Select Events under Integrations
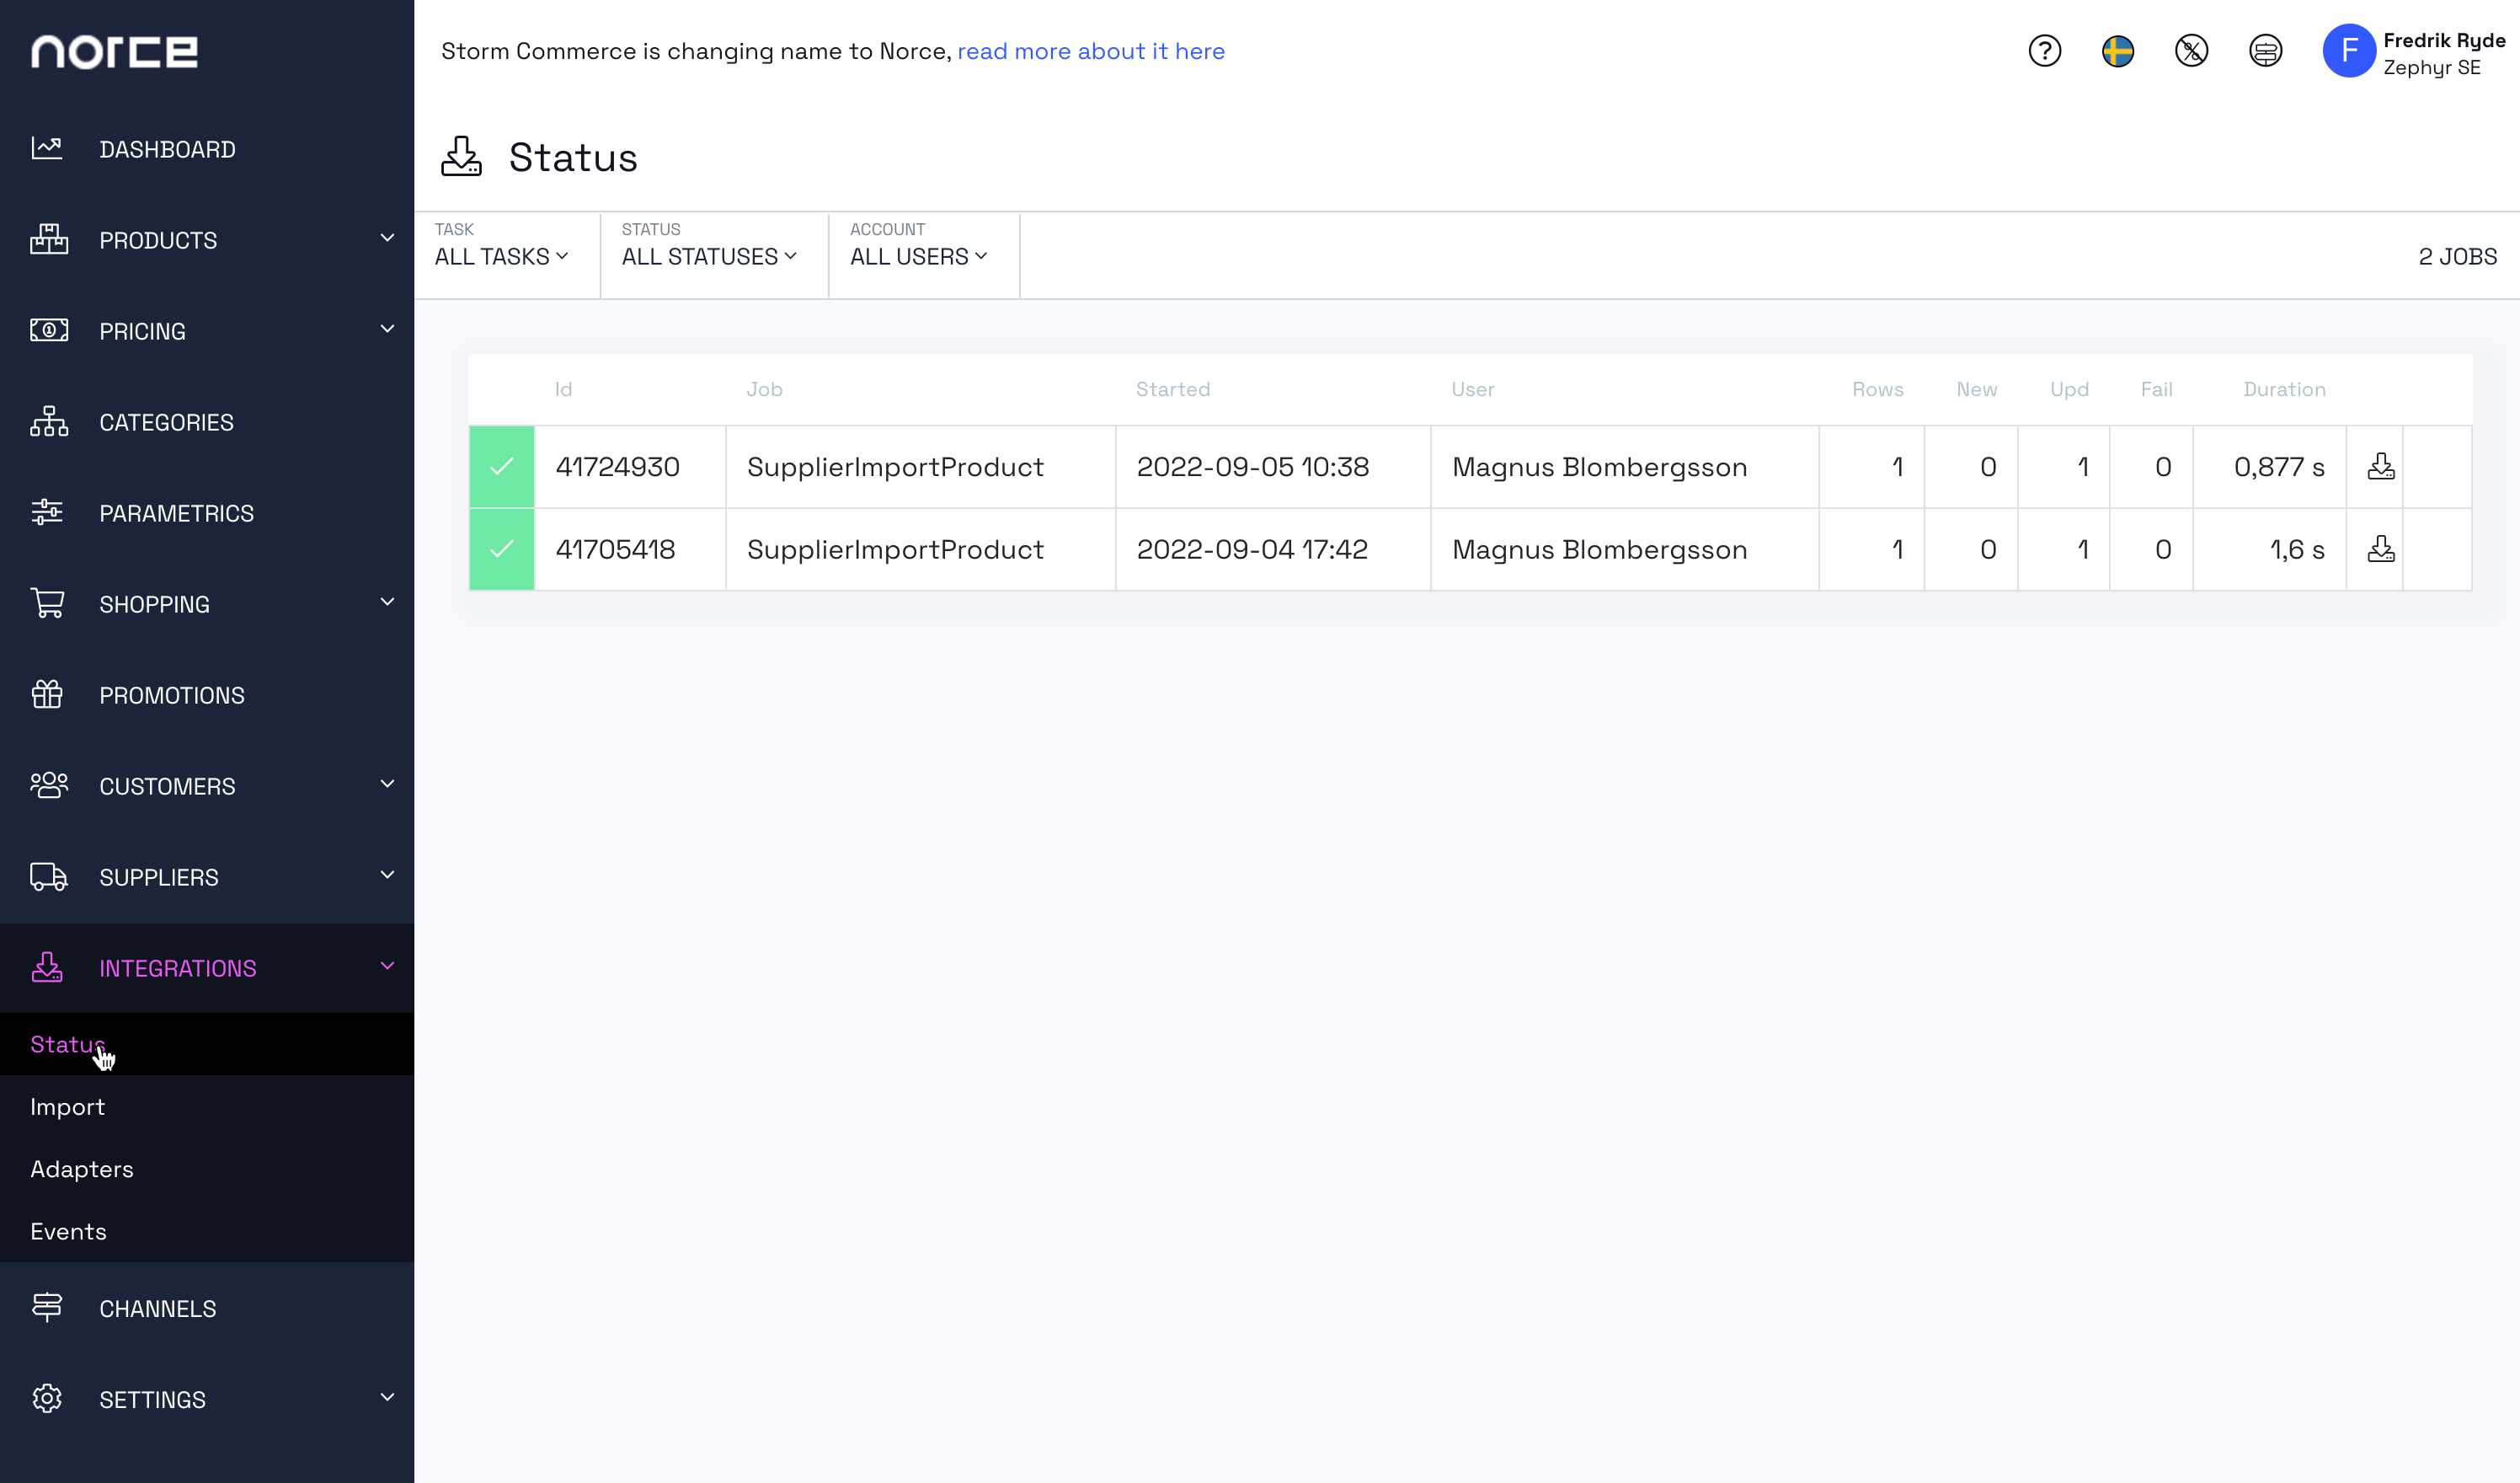 (207, 1231)
